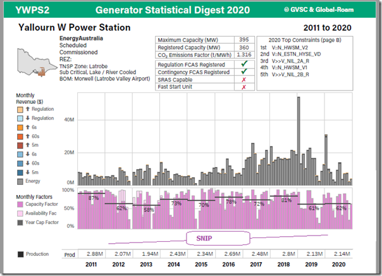Click the 40M revenue axis label
This screenshot has width=382, height=276.
click(69, 120)
